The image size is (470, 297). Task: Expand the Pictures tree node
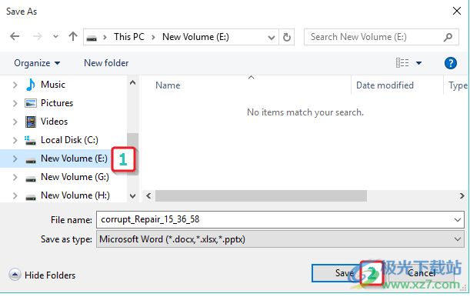(x=15, y=104)
